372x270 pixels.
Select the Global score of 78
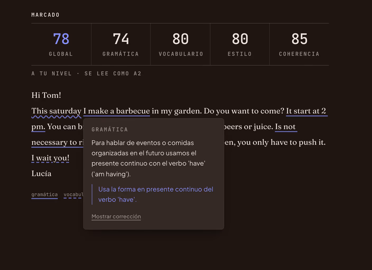pos(61,44)
